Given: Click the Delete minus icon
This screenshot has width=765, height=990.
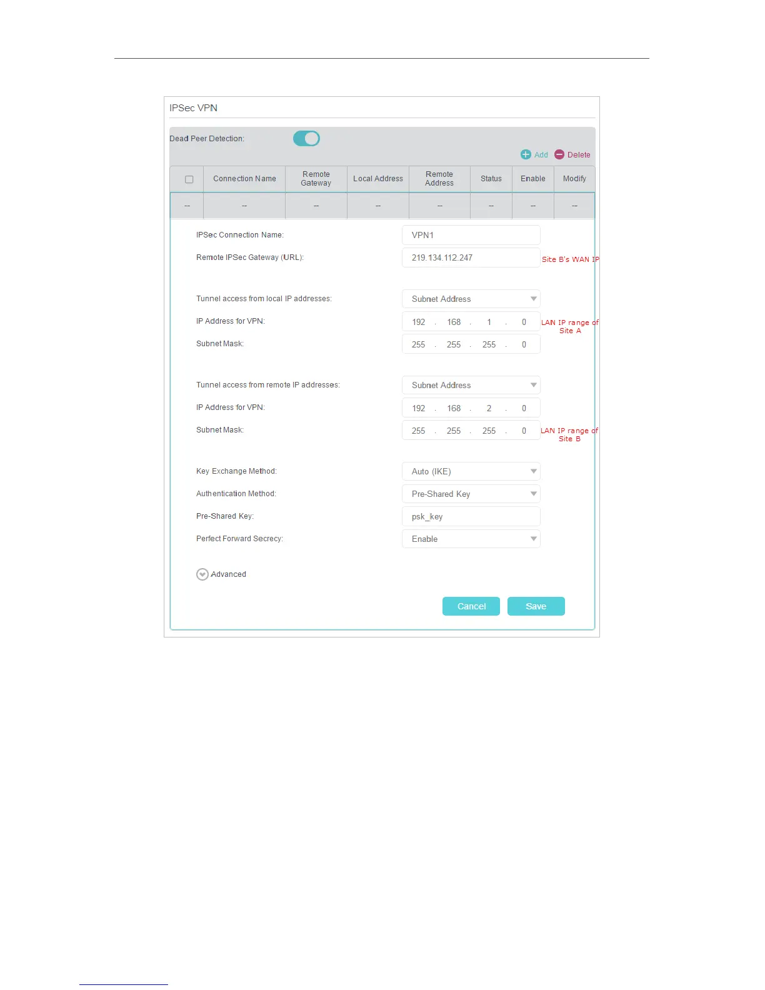Looking at the screenshot, I should click(559, 154).
